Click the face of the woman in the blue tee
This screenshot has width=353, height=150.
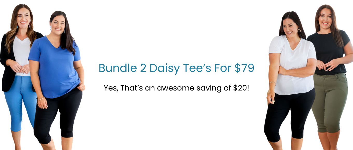[x=58, y=25]
